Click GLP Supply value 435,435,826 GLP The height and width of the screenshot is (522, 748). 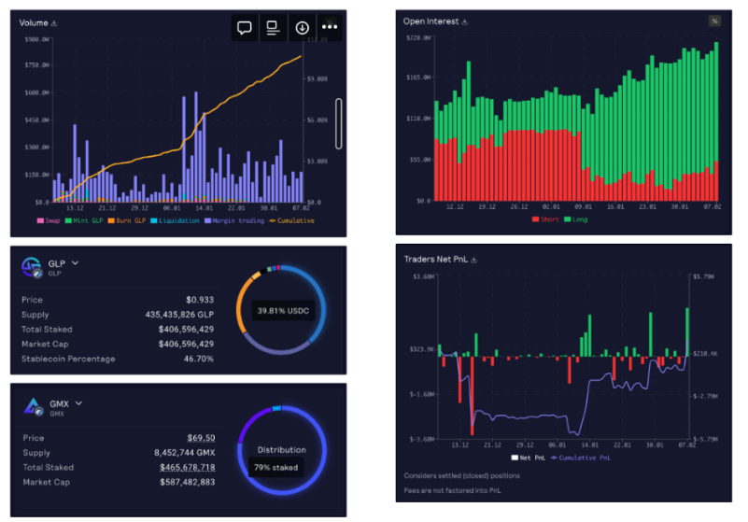179,315
